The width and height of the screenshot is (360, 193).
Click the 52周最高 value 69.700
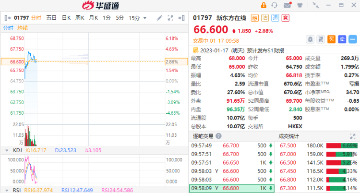click(294, 101)
